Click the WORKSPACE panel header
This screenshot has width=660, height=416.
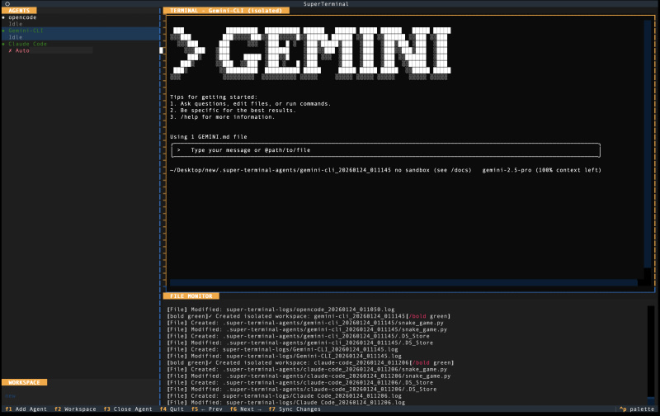point(23,383)
